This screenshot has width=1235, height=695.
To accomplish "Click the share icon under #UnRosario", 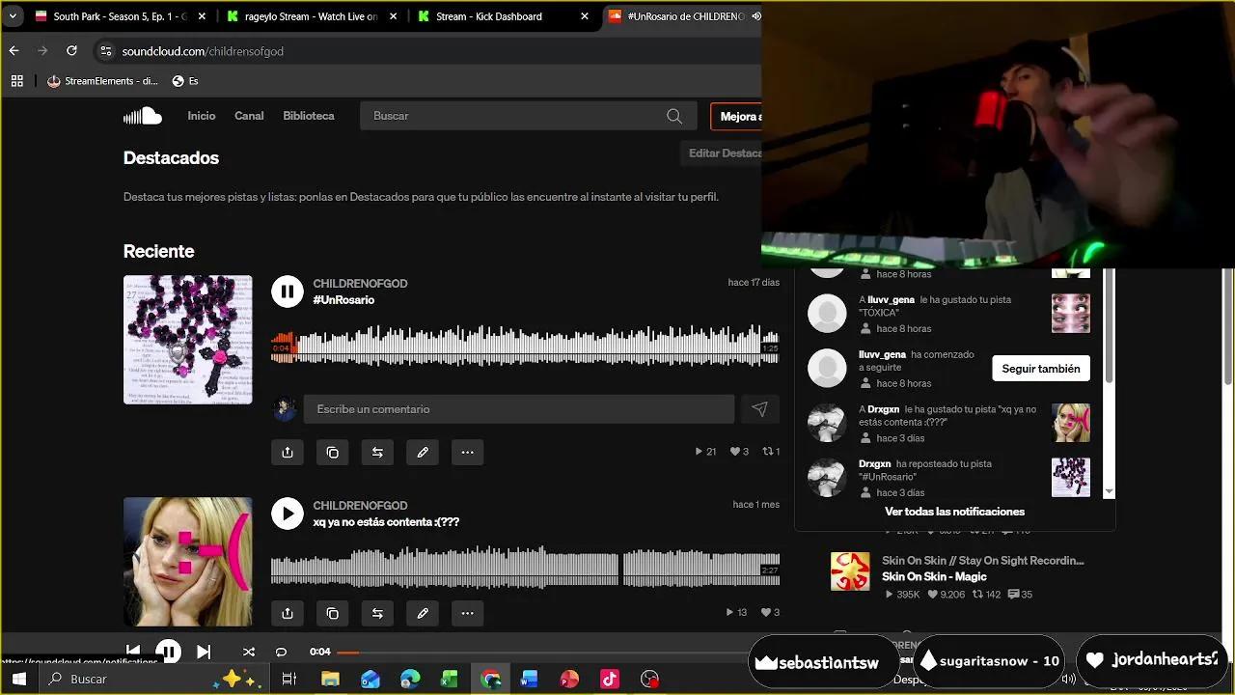I will 288,452.
